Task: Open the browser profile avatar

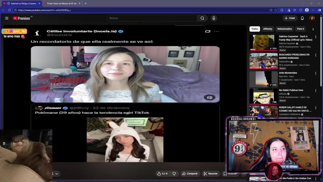Action: click(307, 10)
